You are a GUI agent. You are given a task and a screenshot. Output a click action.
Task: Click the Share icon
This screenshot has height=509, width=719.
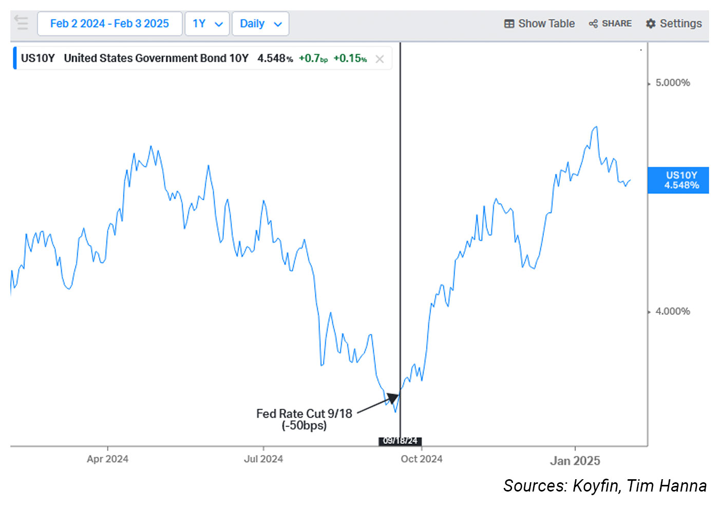[593, 24]
